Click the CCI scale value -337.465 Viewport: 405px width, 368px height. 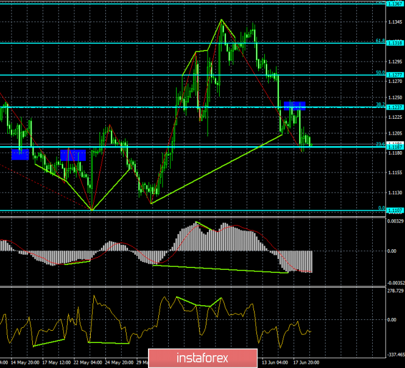tap(395, 355)
